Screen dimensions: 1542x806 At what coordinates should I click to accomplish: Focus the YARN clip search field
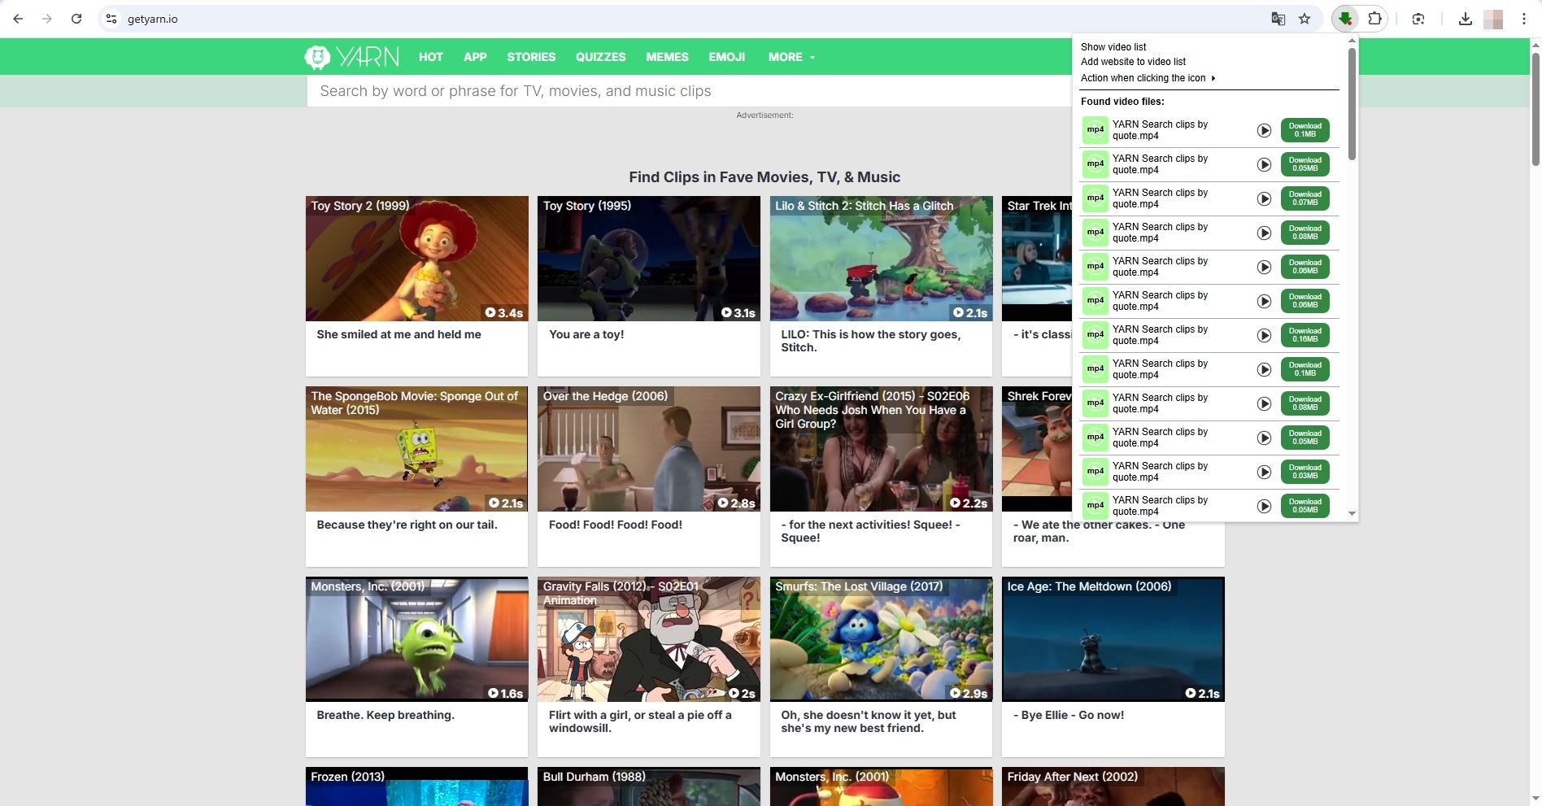point(690,91)
